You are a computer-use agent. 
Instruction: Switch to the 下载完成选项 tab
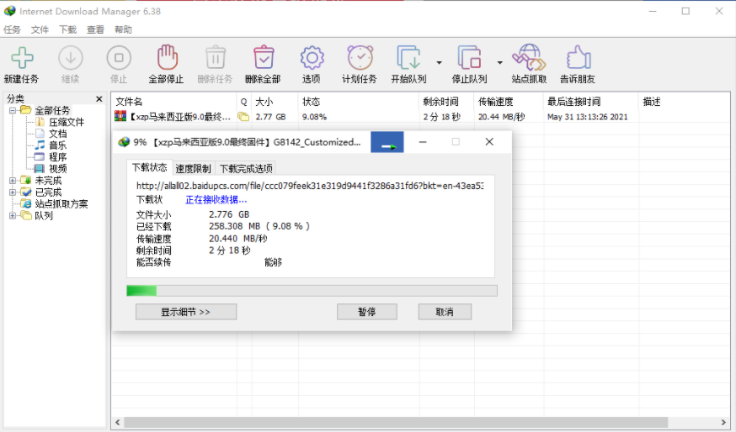coord(246,169)
